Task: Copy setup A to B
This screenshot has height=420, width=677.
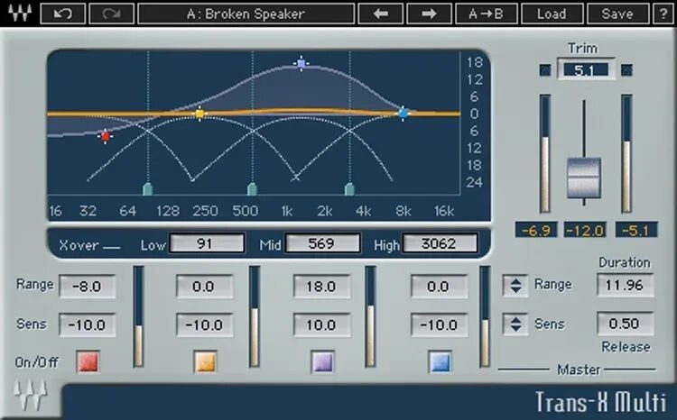Action: (x=487, y=14)
